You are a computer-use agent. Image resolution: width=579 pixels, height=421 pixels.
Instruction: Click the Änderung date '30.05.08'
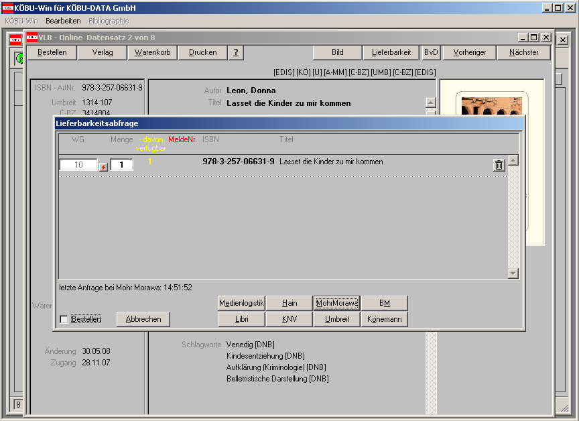click(x=96, y=351)
